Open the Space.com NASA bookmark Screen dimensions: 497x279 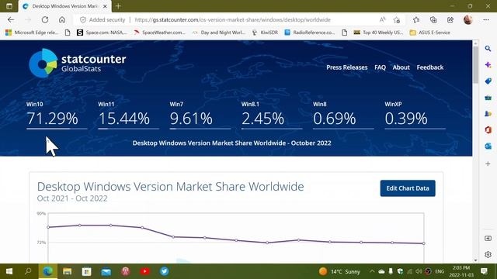[102, 33]
